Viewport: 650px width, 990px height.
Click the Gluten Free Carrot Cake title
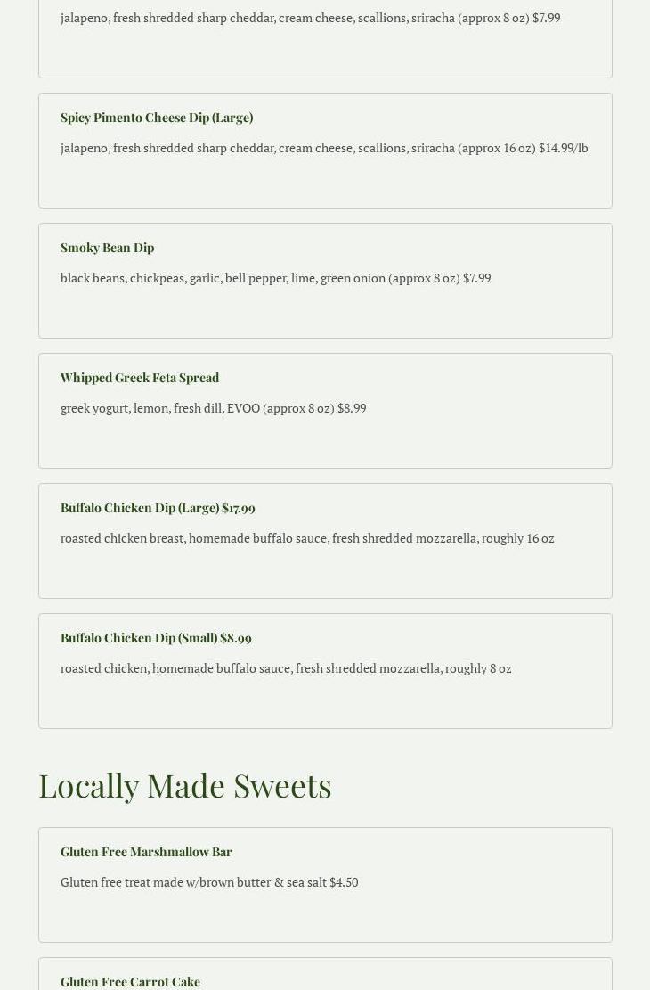(x=130, y=981)
